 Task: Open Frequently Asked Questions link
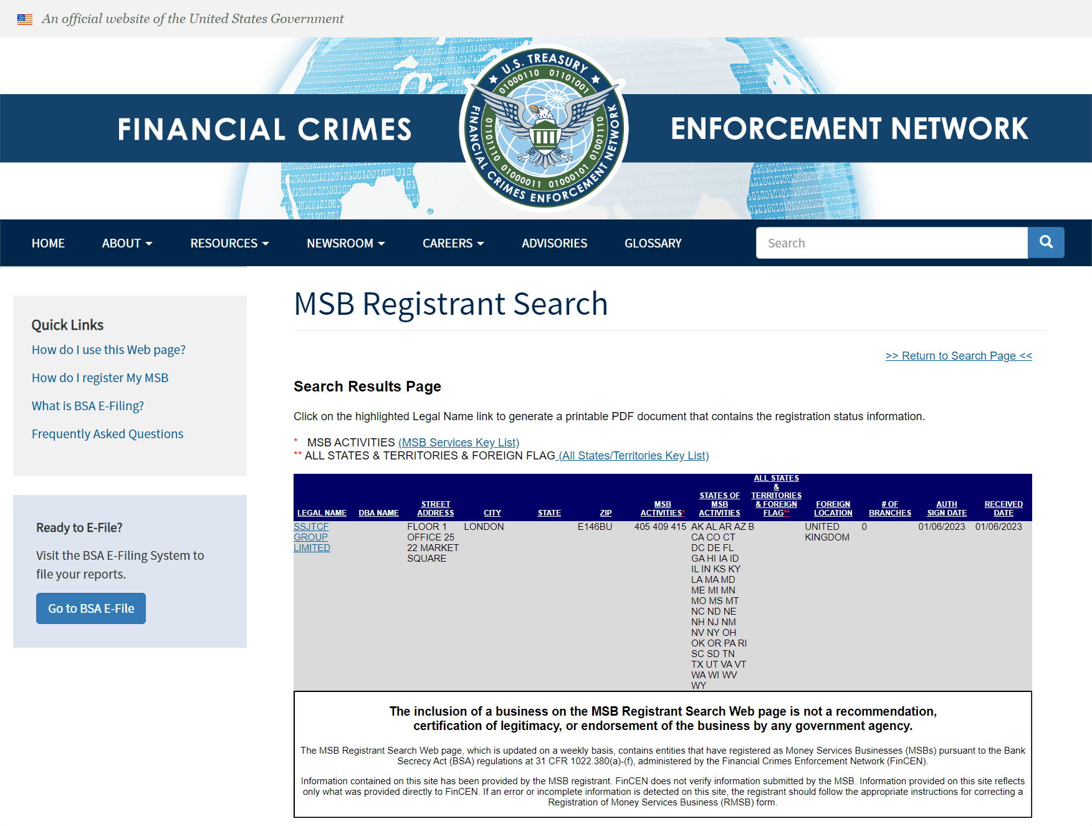click(107, 434)
